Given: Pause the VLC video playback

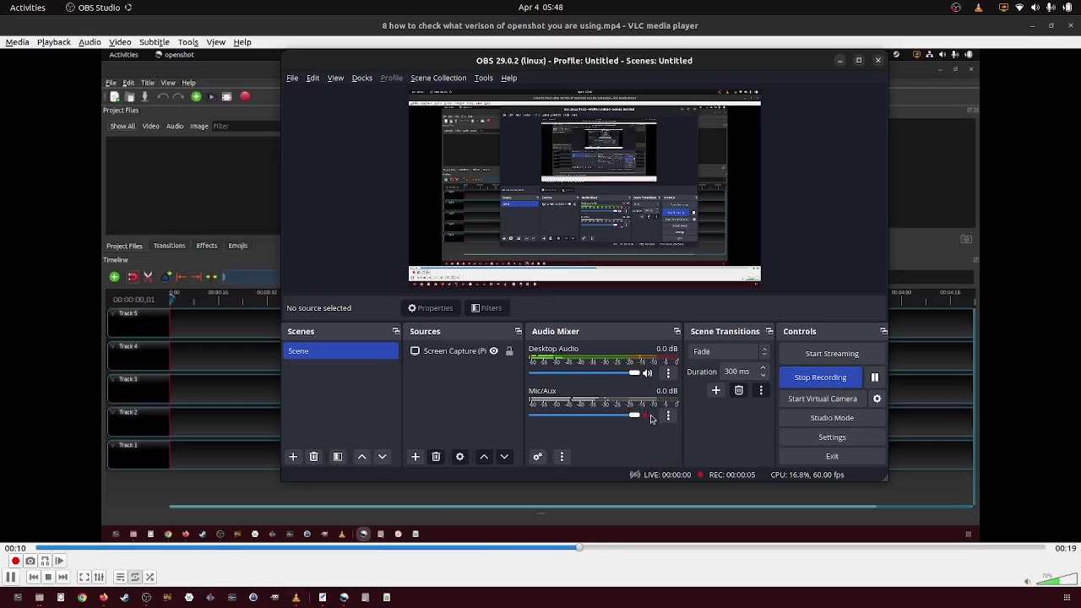Looking at the screenshot, I should [x=11, y=577].
